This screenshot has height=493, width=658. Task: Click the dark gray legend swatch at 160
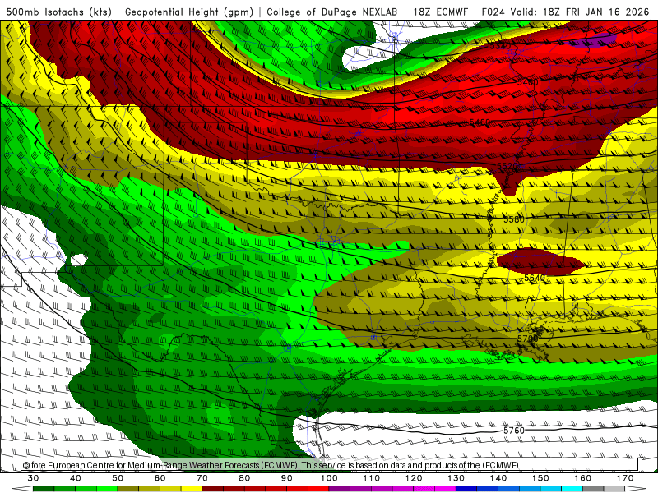pos(593,489)
